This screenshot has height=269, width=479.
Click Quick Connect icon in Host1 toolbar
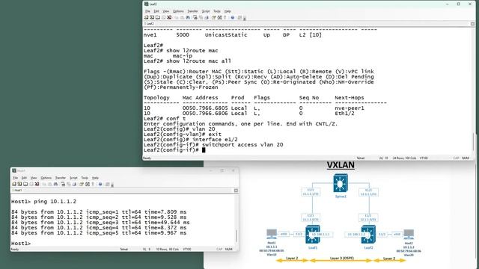[19, 185]
